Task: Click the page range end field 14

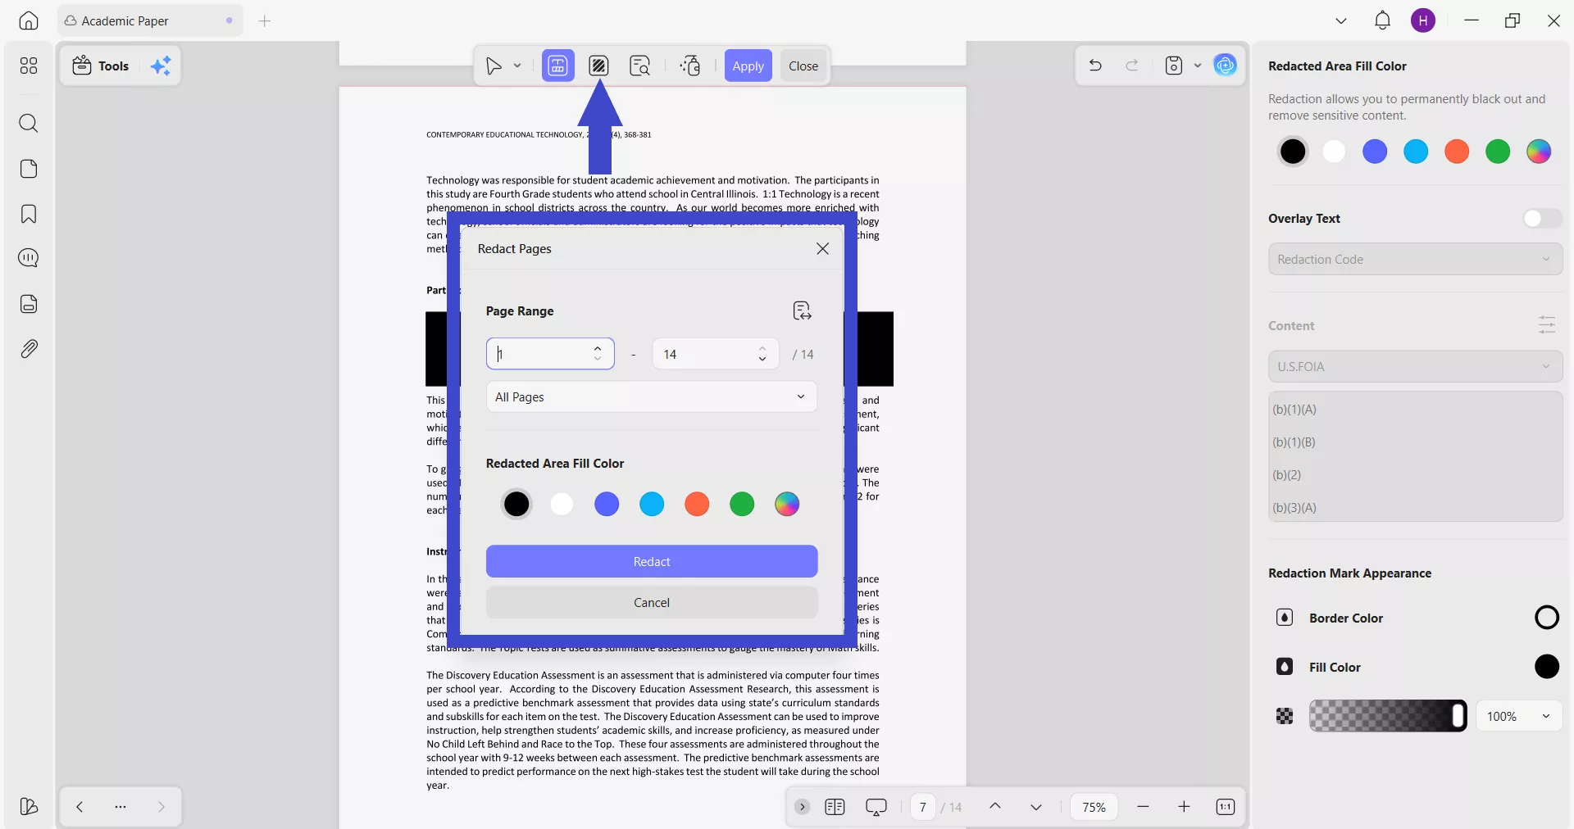Action: (x=715, y=354)
